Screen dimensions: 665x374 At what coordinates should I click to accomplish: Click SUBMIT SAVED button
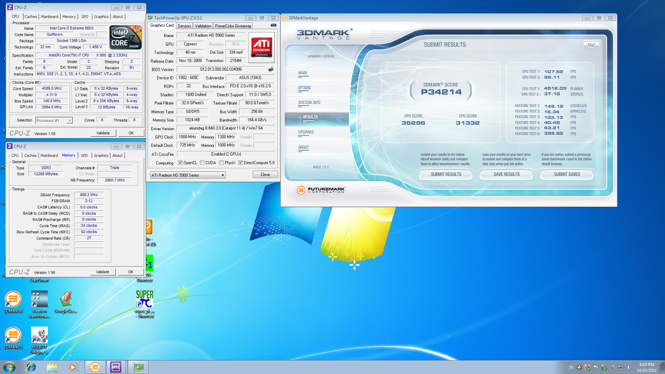[566, 175]
